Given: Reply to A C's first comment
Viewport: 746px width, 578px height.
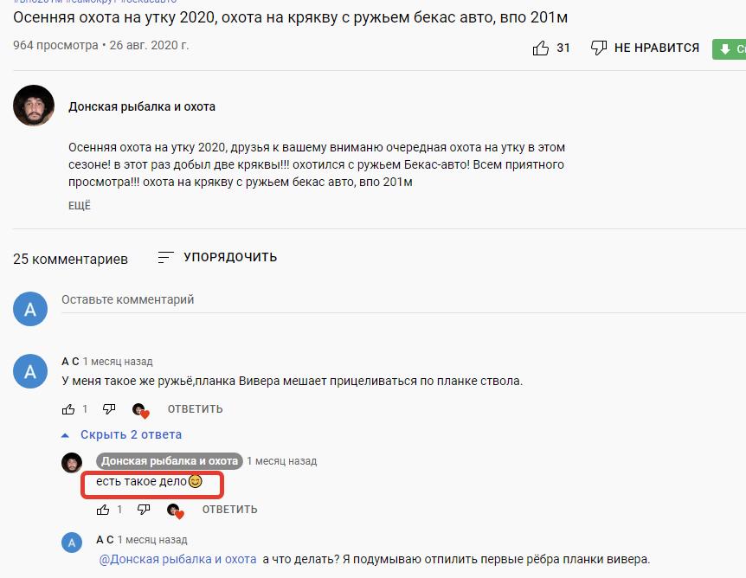Looking at the screenshot, I should coord(195,409).
